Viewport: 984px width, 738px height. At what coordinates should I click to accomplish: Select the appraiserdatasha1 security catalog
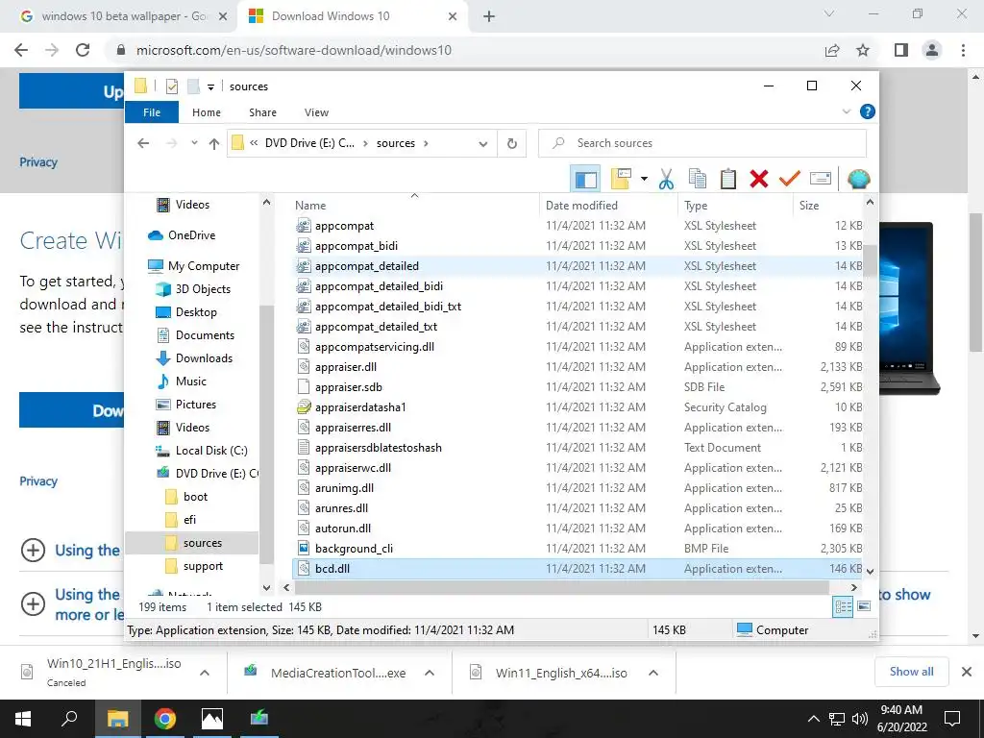coord(360,407)
